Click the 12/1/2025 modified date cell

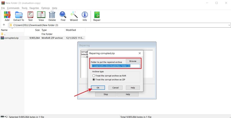click(75, 38)
